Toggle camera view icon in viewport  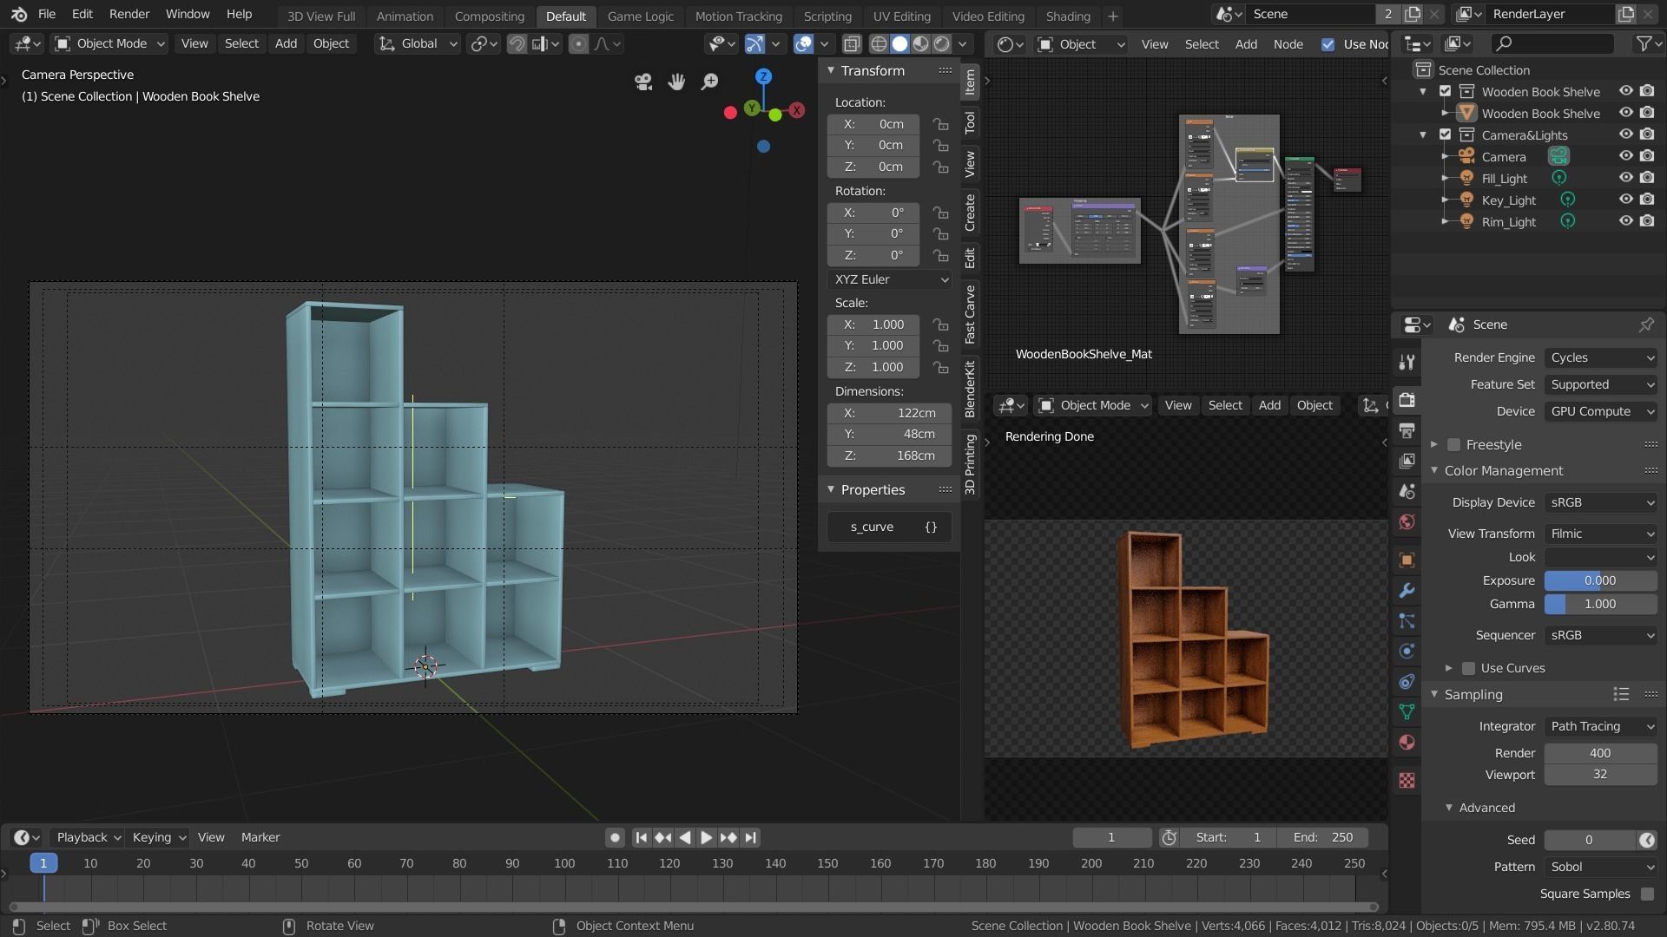pos(643,82)
